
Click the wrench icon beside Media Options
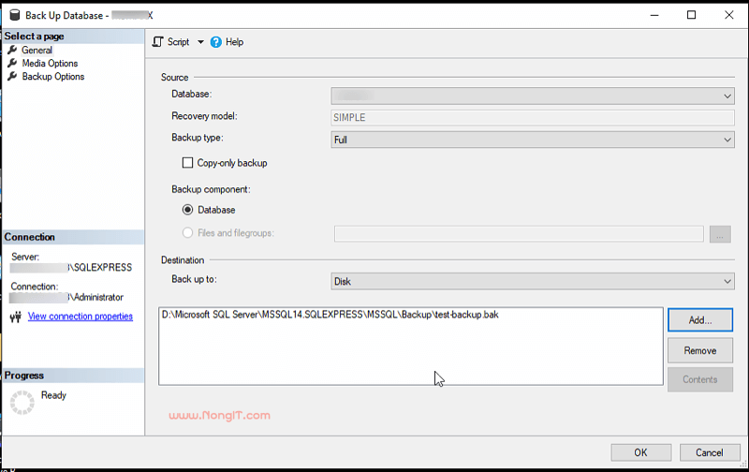(12, 63)
